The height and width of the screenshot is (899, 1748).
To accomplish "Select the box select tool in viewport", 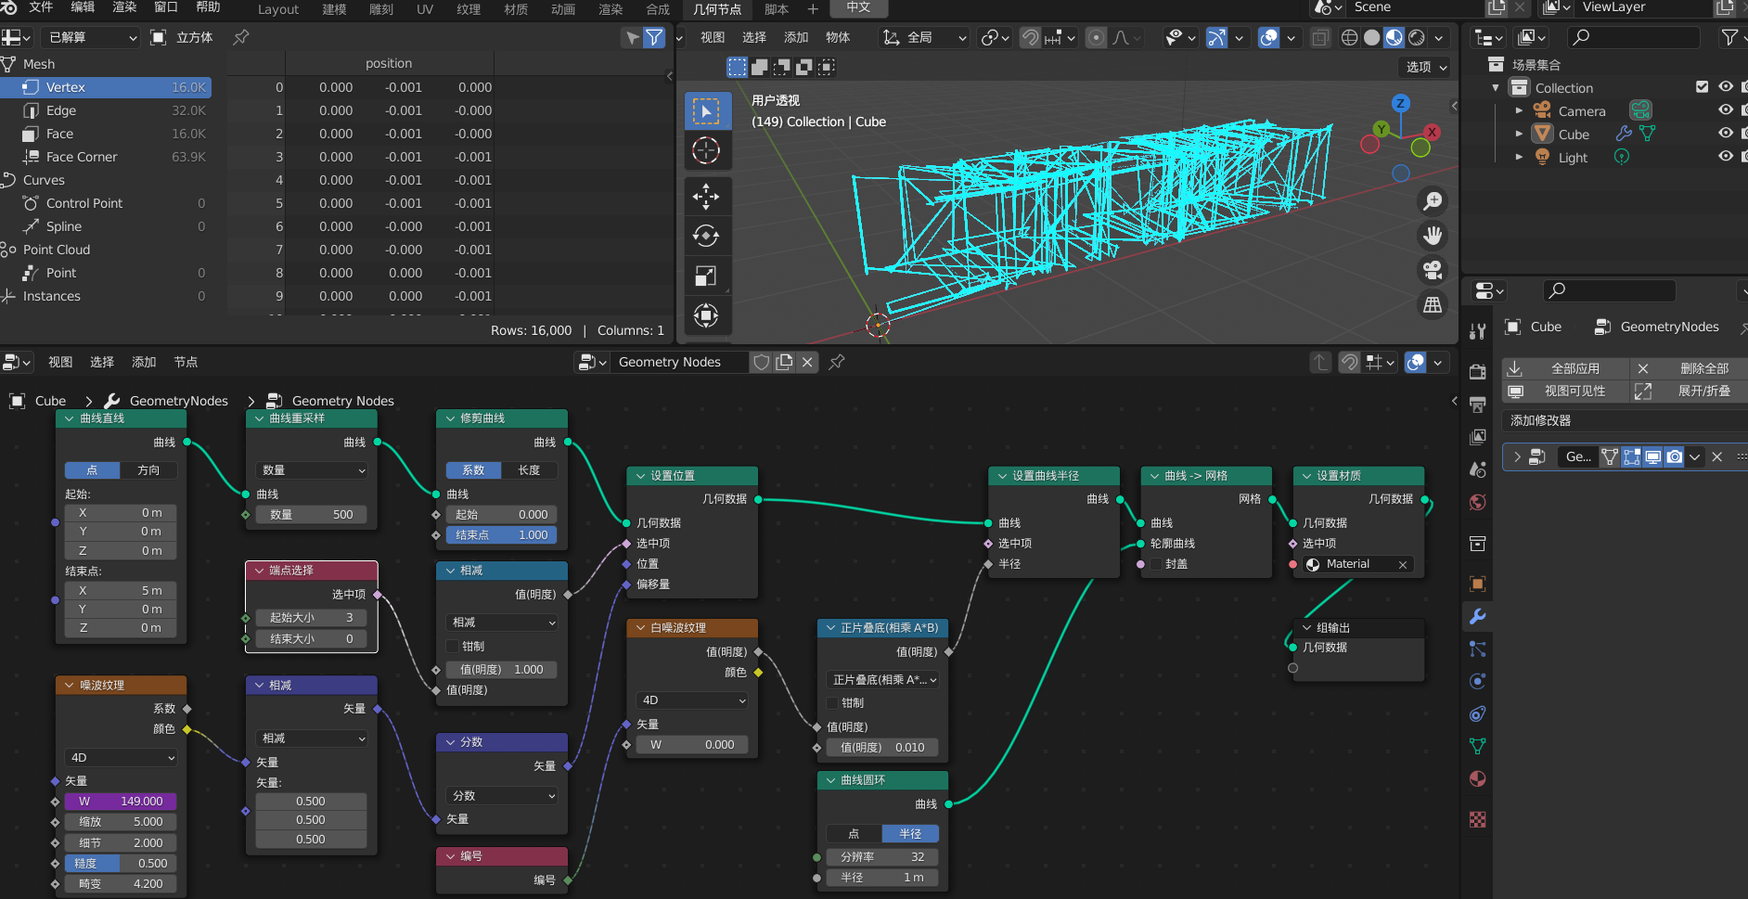I will (706, 111).
